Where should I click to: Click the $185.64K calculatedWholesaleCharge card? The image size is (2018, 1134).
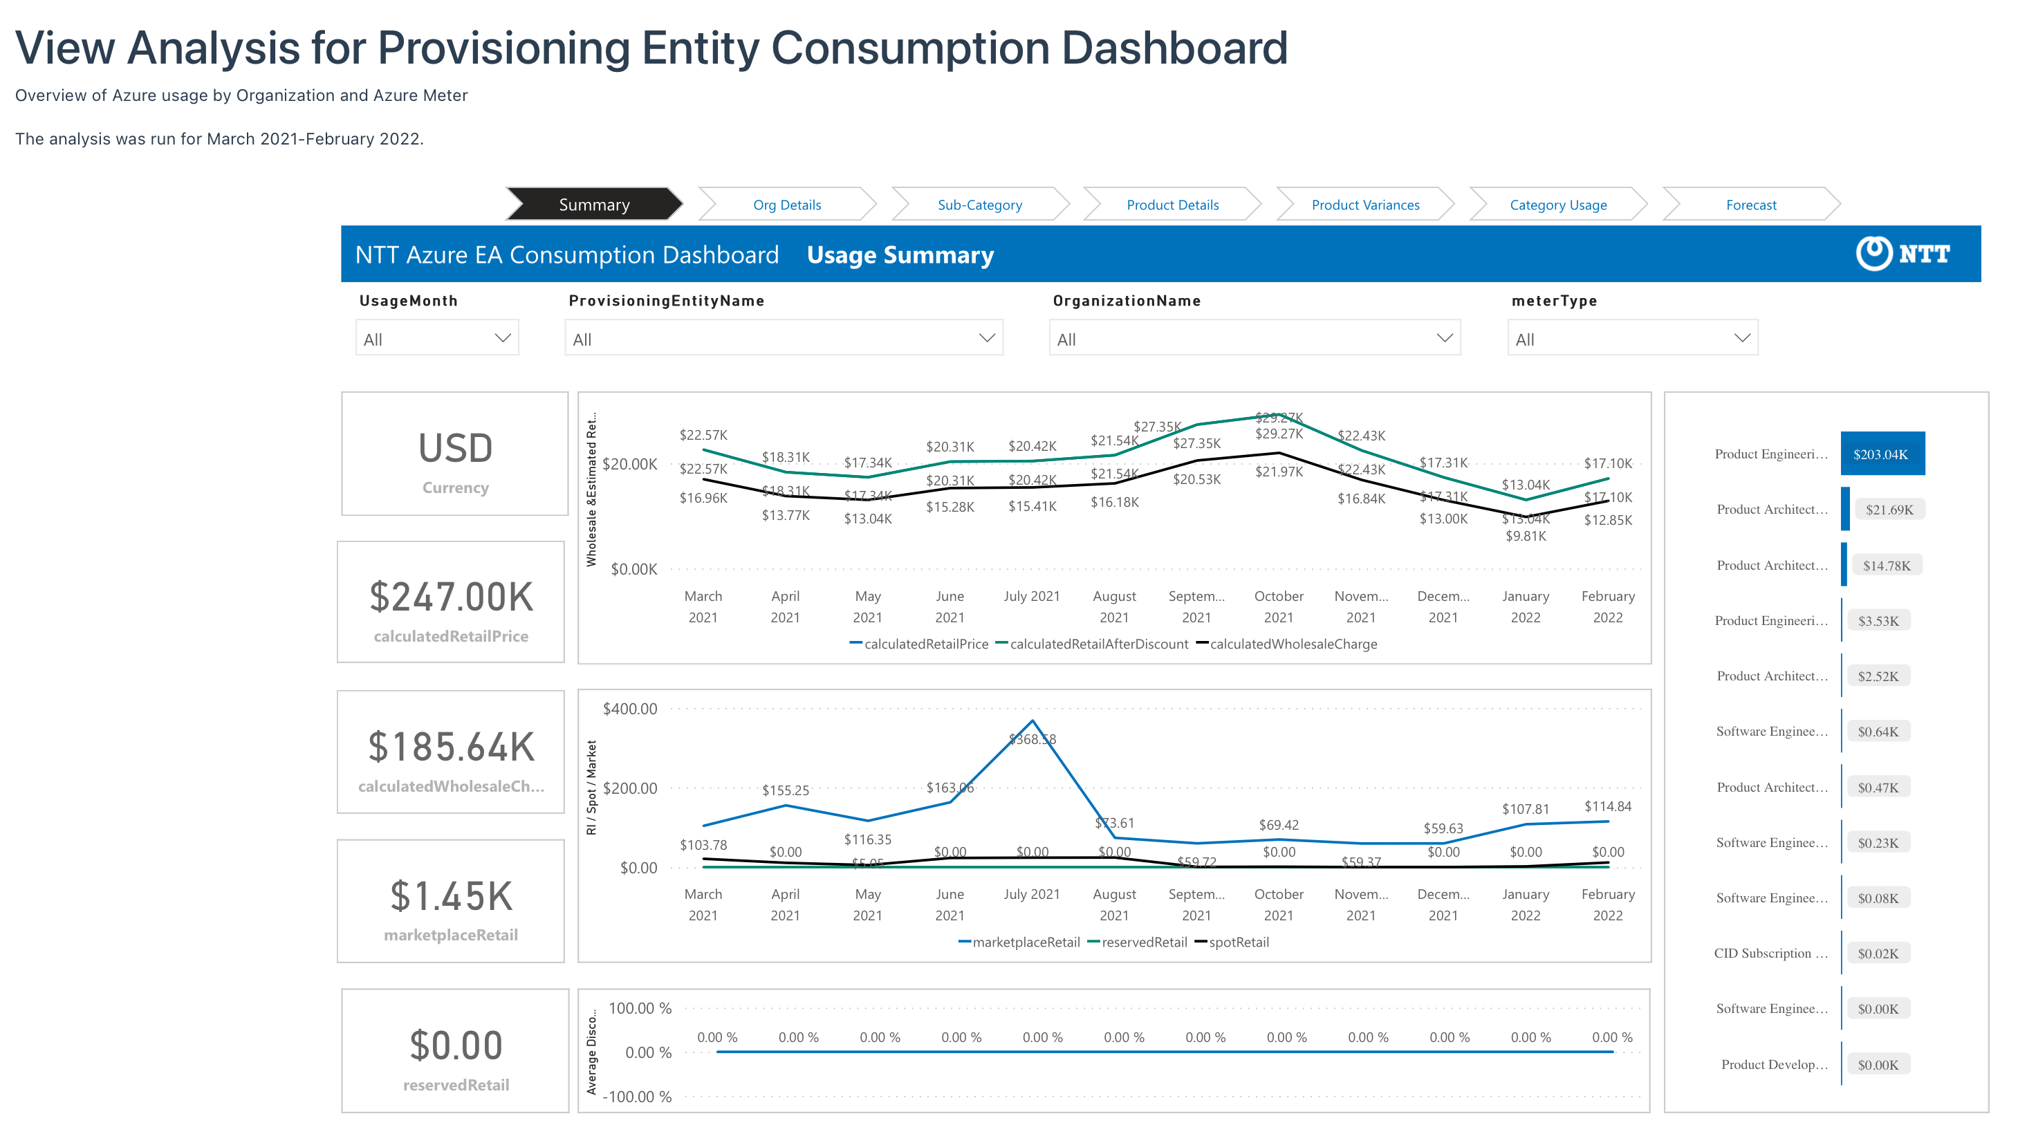[x=451, y=752]
